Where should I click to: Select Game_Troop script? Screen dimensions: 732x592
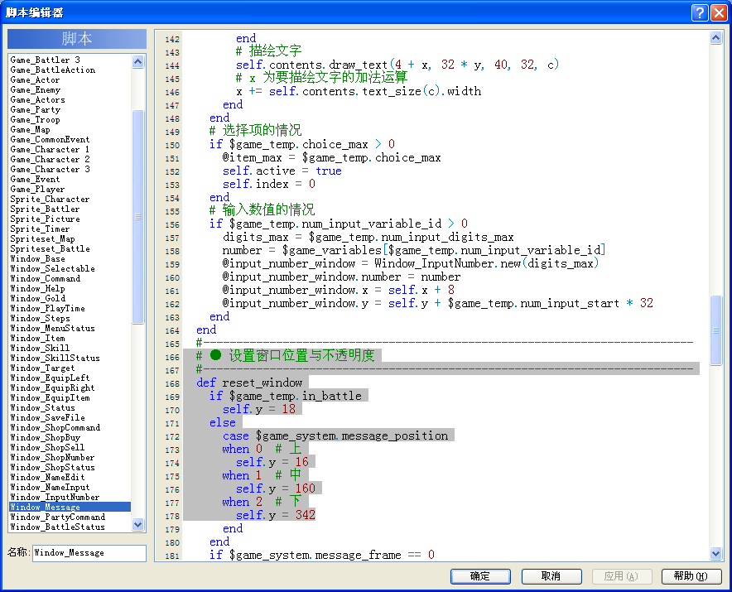coord(35,119)
